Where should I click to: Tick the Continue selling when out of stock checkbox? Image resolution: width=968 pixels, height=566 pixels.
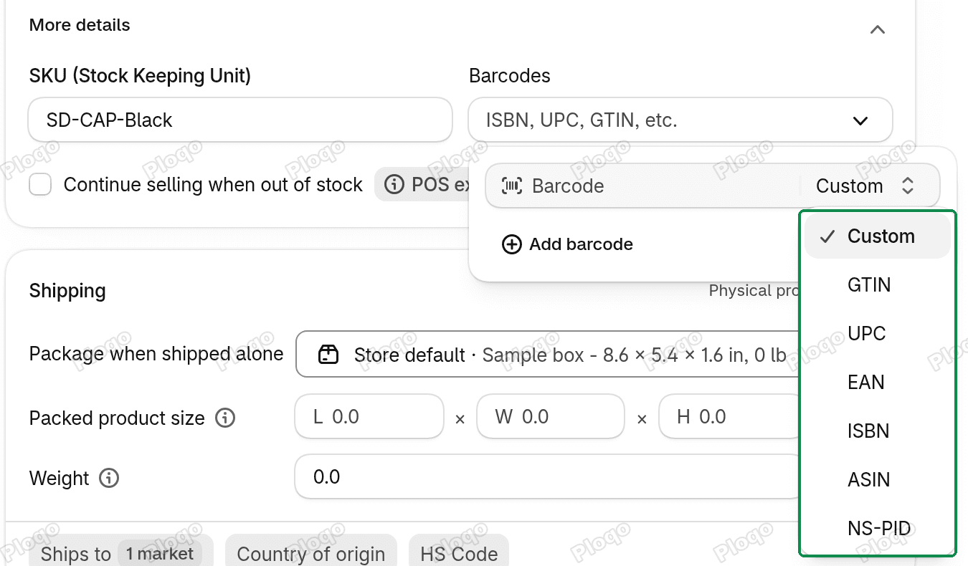[x=40, y=185]
